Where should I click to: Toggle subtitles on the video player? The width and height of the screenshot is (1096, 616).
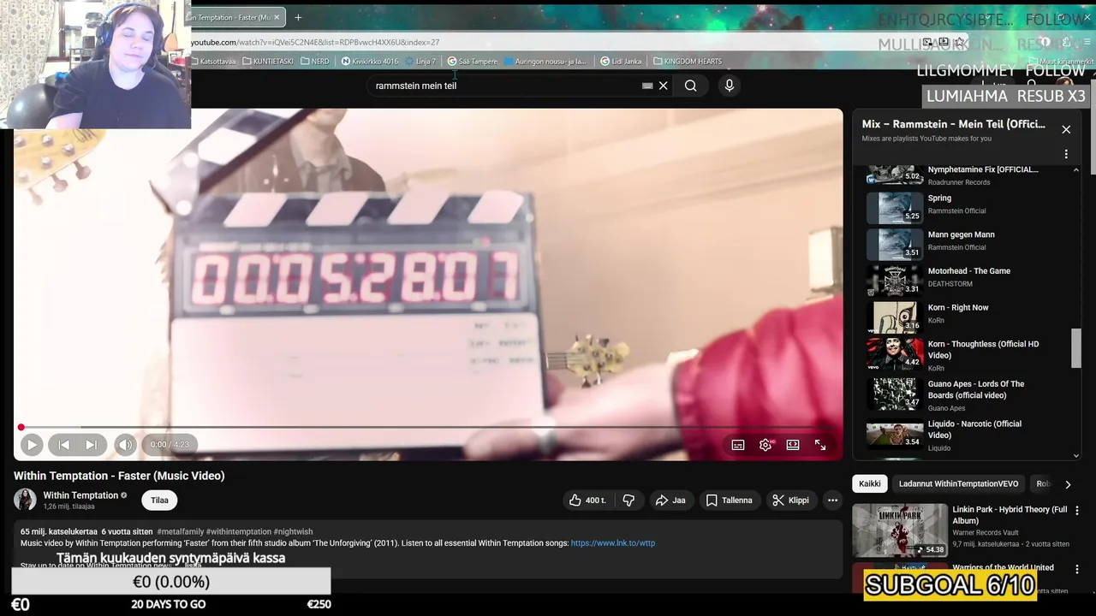[738, 445]
